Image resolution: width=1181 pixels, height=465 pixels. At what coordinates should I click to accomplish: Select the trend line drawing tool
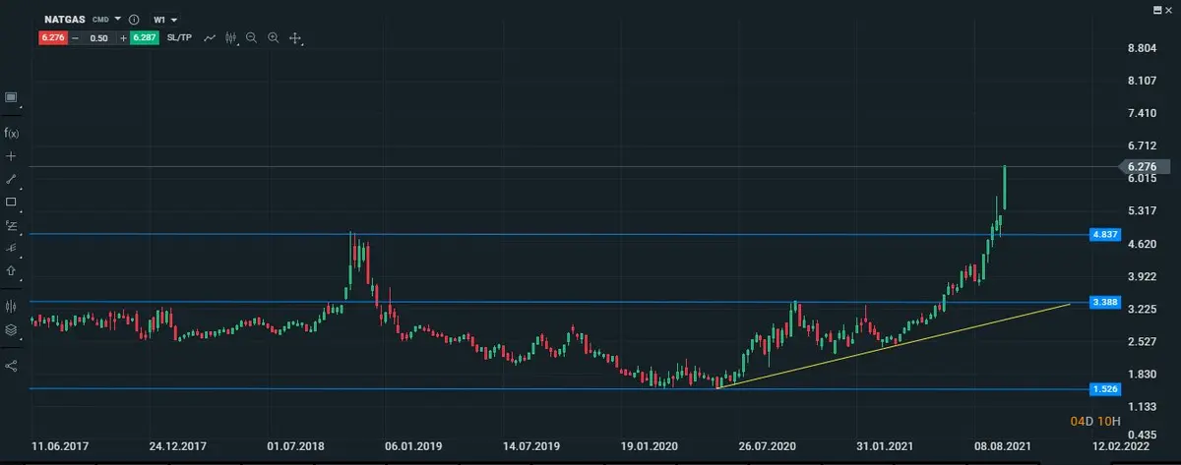click(x=11, y=179)
